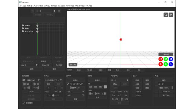Select the セルフシャドウ track radio button

pyautogui.click(x=23, y=31)
